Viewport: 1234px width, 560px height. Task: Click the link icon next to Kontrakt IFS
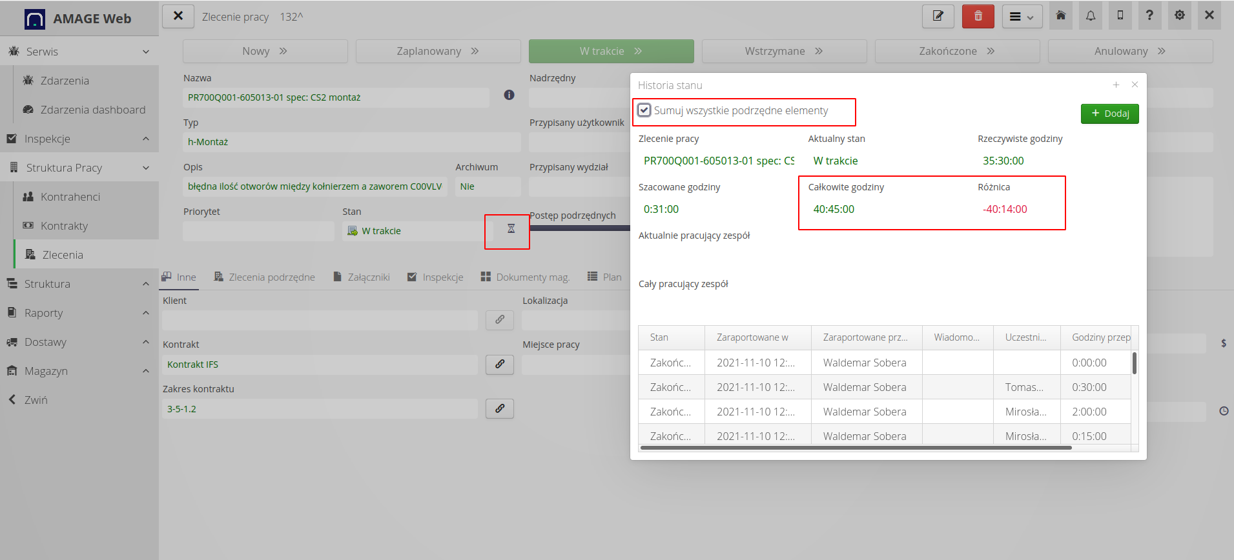point(499,365)
